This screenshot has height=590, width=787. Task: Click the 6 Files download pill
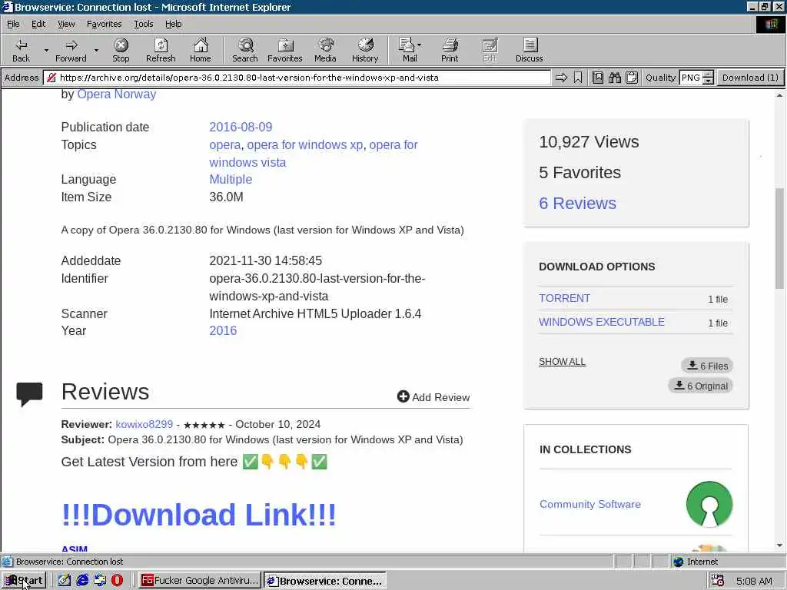(707, 366)
